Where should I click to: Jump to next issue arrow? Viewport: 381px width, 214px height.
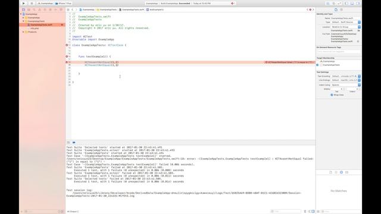coord(313,10)
